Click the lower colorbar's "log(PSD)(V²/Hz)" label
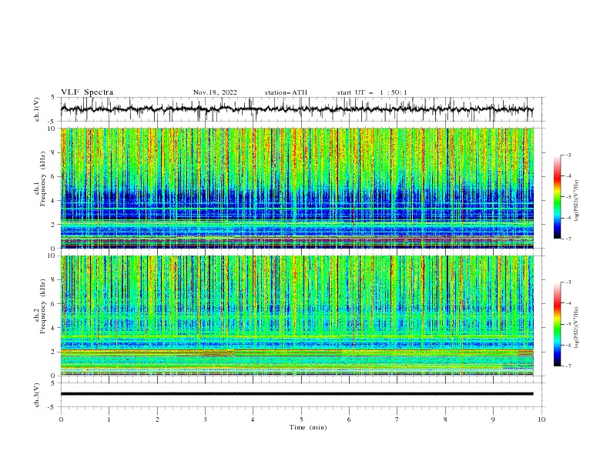 (x=577, y=328)
